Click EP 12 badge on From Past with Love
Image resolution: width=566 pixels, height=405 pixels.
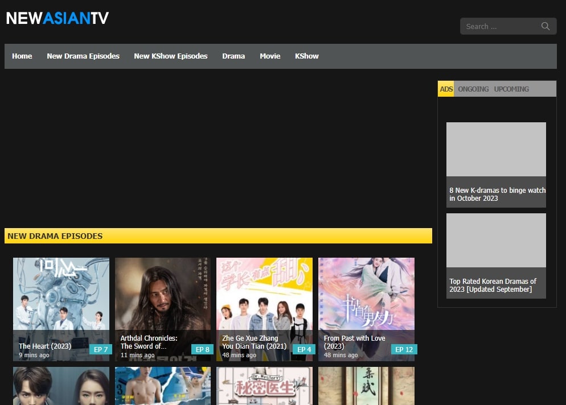(404, 349)
